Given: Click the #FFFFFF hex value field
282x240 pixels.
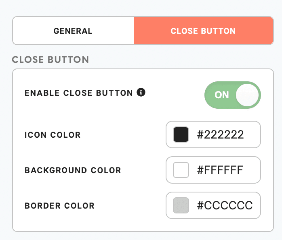Looking at the screenshot, I should point(220,170).
